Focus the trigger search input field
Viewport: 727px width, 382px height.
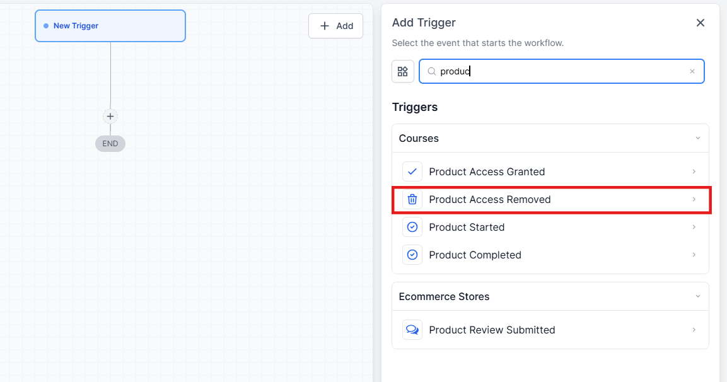561,71
